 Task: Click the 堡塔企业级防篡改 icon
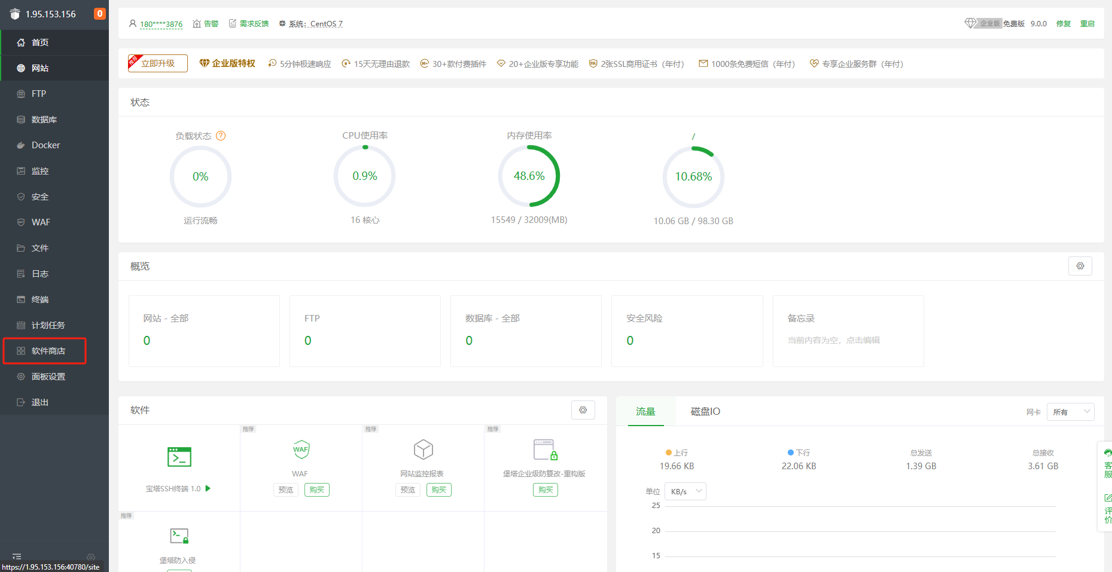(x=545, y=449)
